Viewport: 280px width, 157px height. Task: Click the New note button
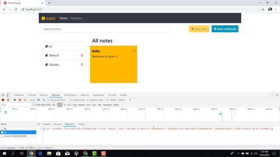[x=199, y=29]
